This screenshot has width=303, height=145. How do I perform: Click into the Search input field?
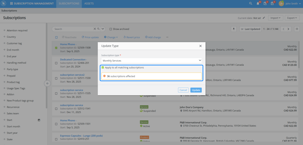[x=73, y=29]
